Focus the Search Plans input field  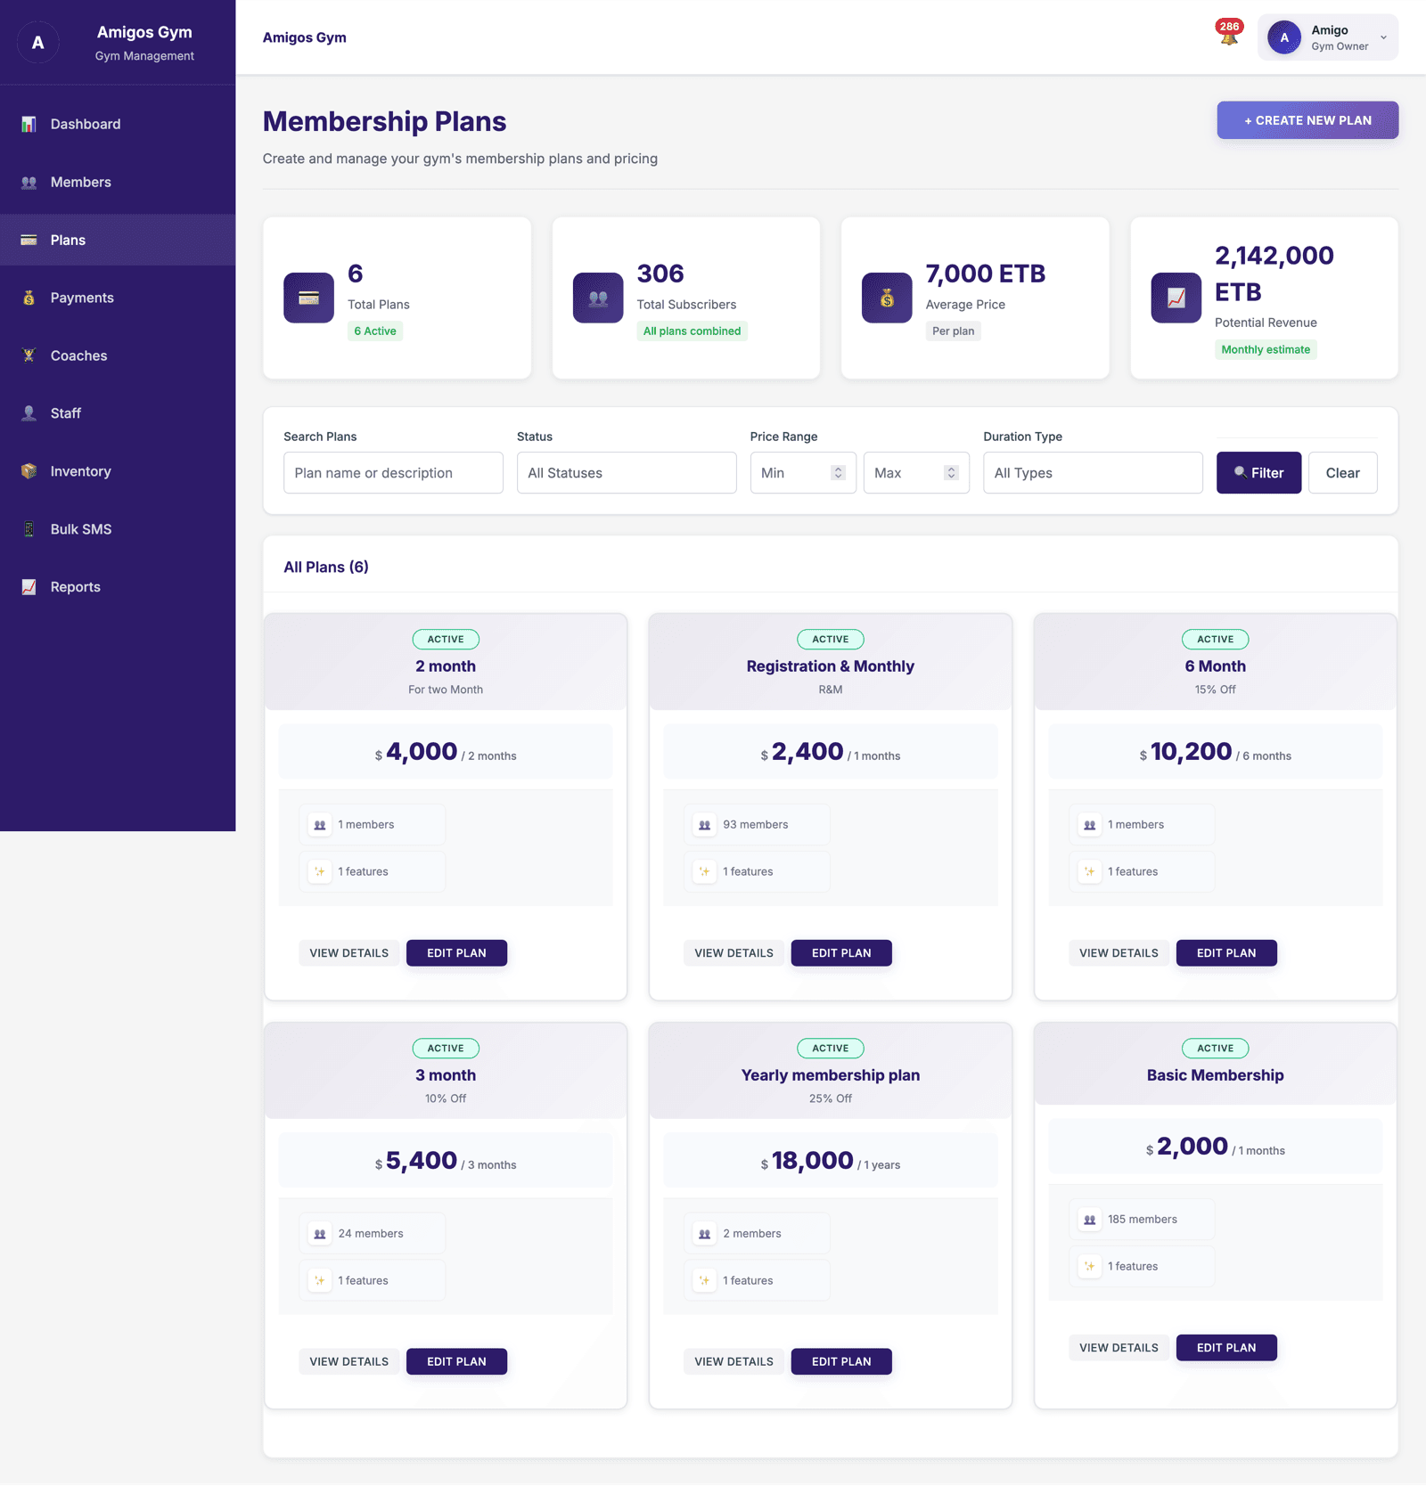(393, 473)
